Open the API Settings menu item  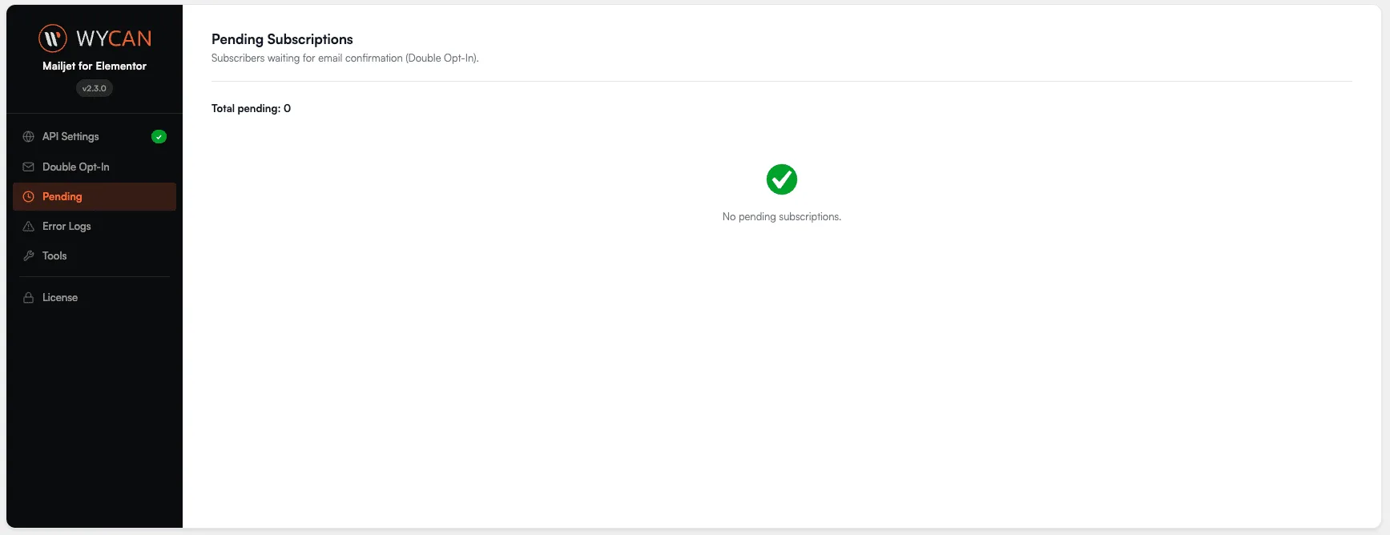tap(95, 137)
